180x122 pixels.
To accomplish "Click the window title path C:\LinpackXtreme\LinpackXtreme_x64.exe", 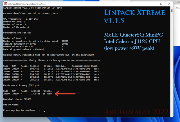I will (27, 4).
